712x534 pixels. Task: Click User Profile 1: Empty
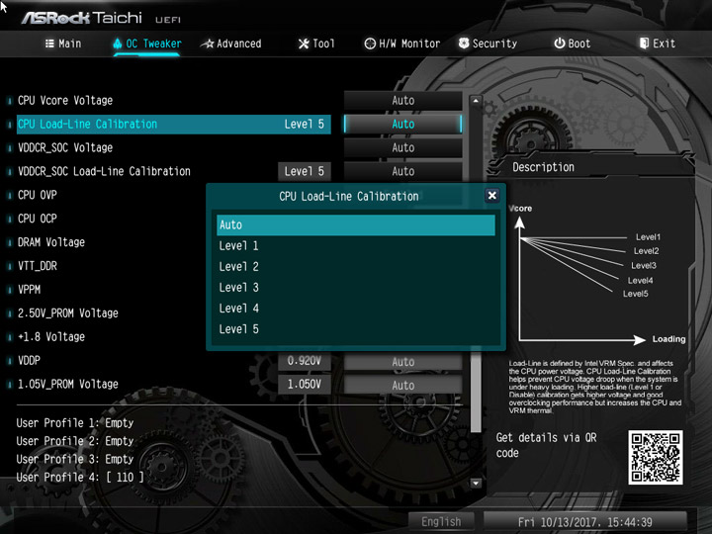click(75, 423)
